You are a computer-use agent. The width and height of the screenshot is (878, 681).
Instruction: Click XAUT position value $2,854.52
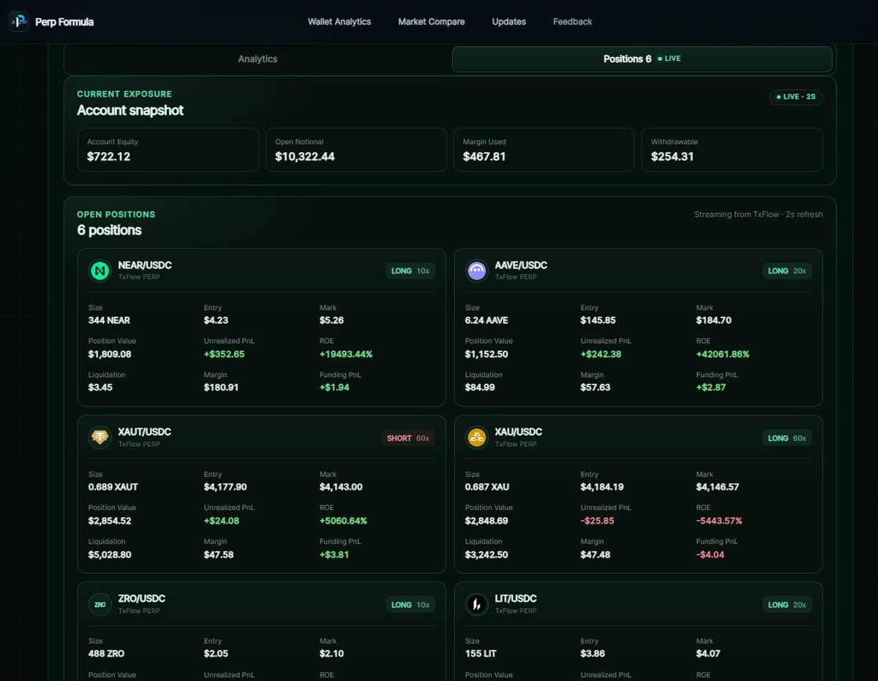point(110,521)
